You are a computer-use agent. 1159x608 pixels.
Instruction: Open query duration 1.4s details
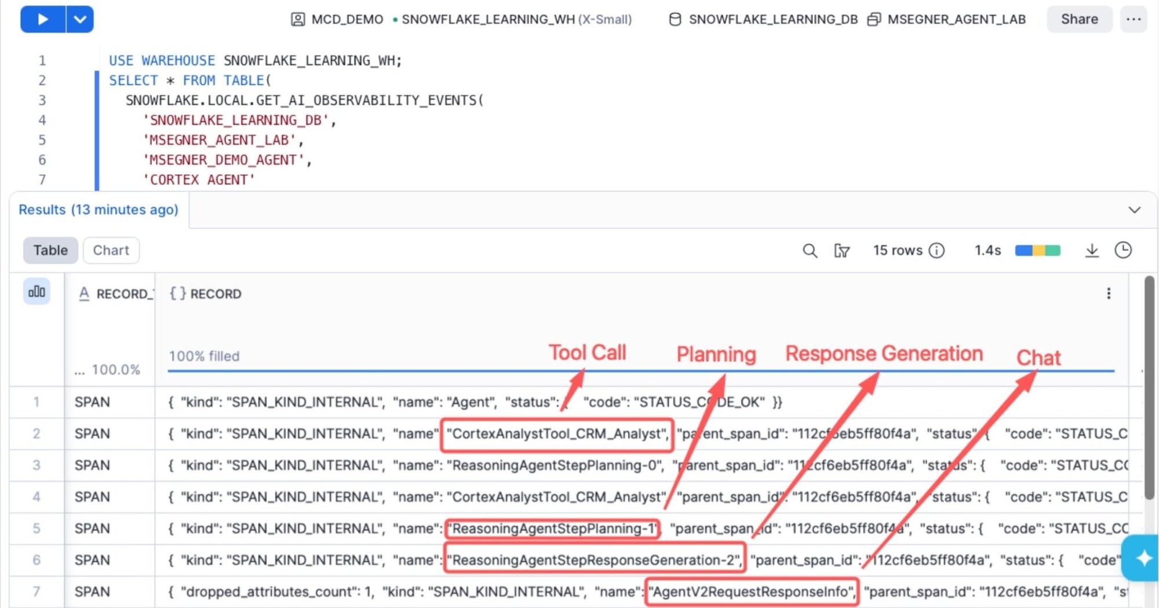point(987,250)
